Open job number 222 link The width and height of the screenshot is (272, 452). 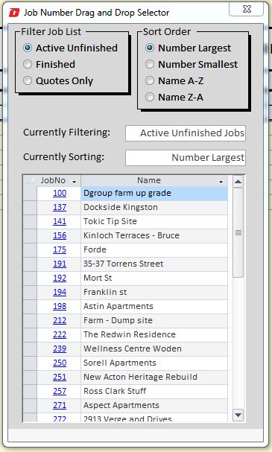[60, 334]
